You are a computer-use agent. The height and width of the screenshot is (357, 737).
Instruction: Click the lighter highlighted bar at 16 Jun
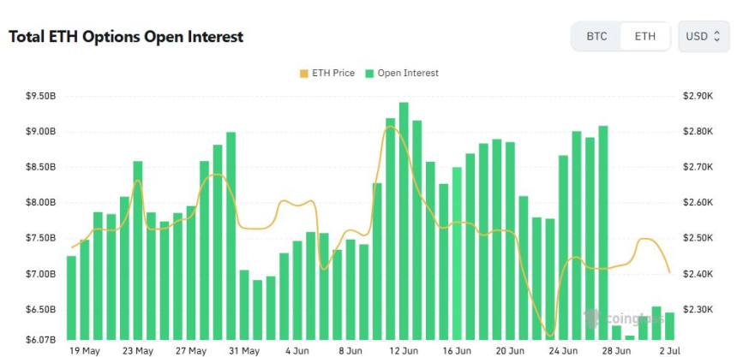(457, 253)
